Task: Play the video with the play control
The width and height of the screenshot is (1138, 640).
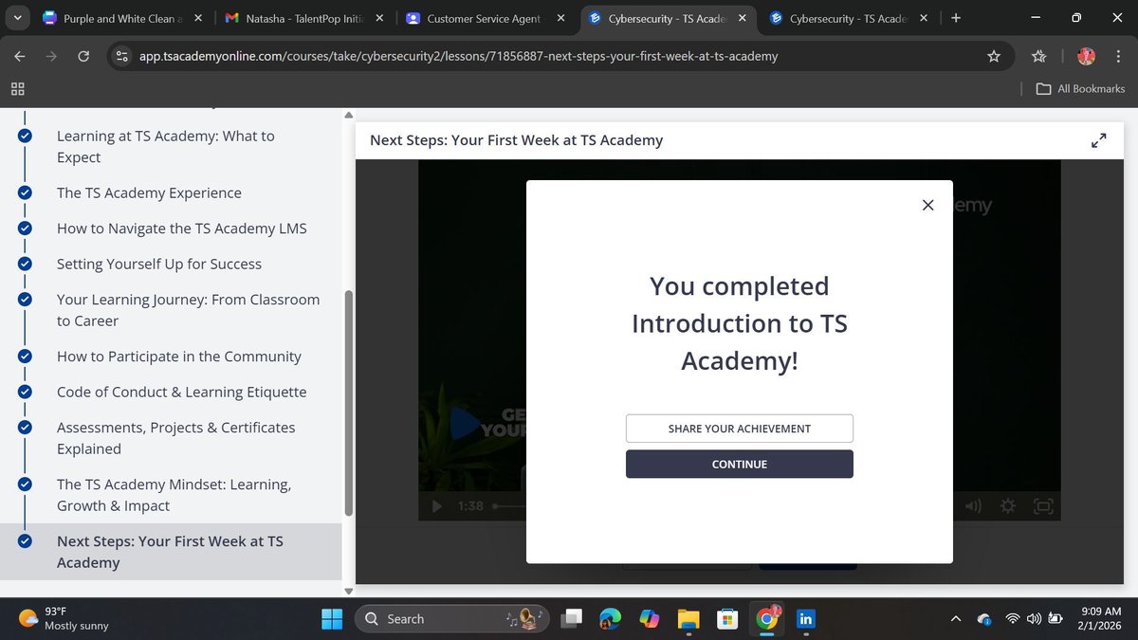Action: point(437,506)
